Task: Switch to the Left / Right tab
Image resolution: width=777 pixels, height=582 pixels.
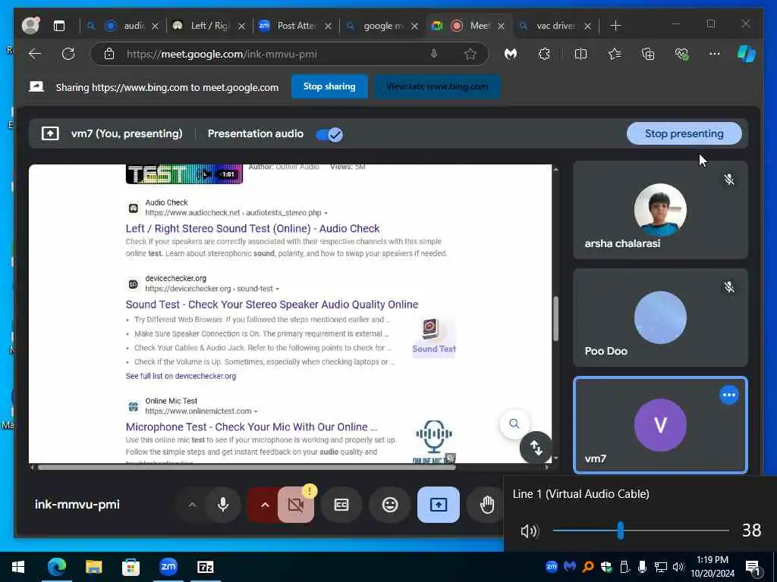Action: pyautogui.click(x=209, y=26)
